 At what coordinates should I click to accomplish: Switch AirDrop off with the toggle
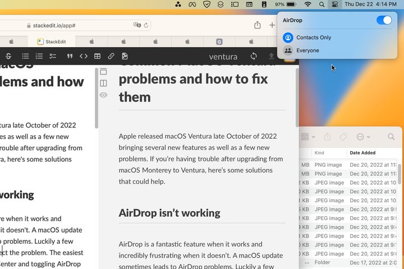click(x=384, y=20)
